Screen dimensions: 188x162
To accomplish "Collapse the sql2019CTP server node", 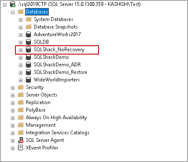I will pos(5,5).
